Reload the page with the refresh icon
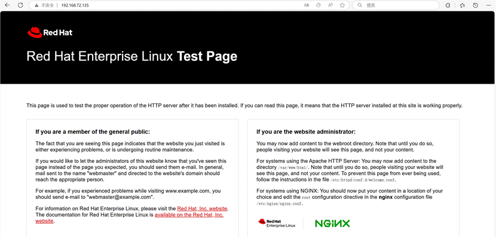The width and height of the screenshot is (496, 237). coord(20,5)
